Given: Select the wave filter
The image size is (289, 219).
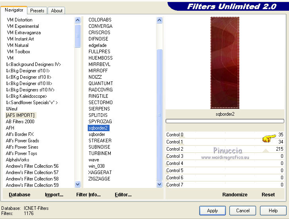Looking at the screenshot, I should [x=94, y=160].
